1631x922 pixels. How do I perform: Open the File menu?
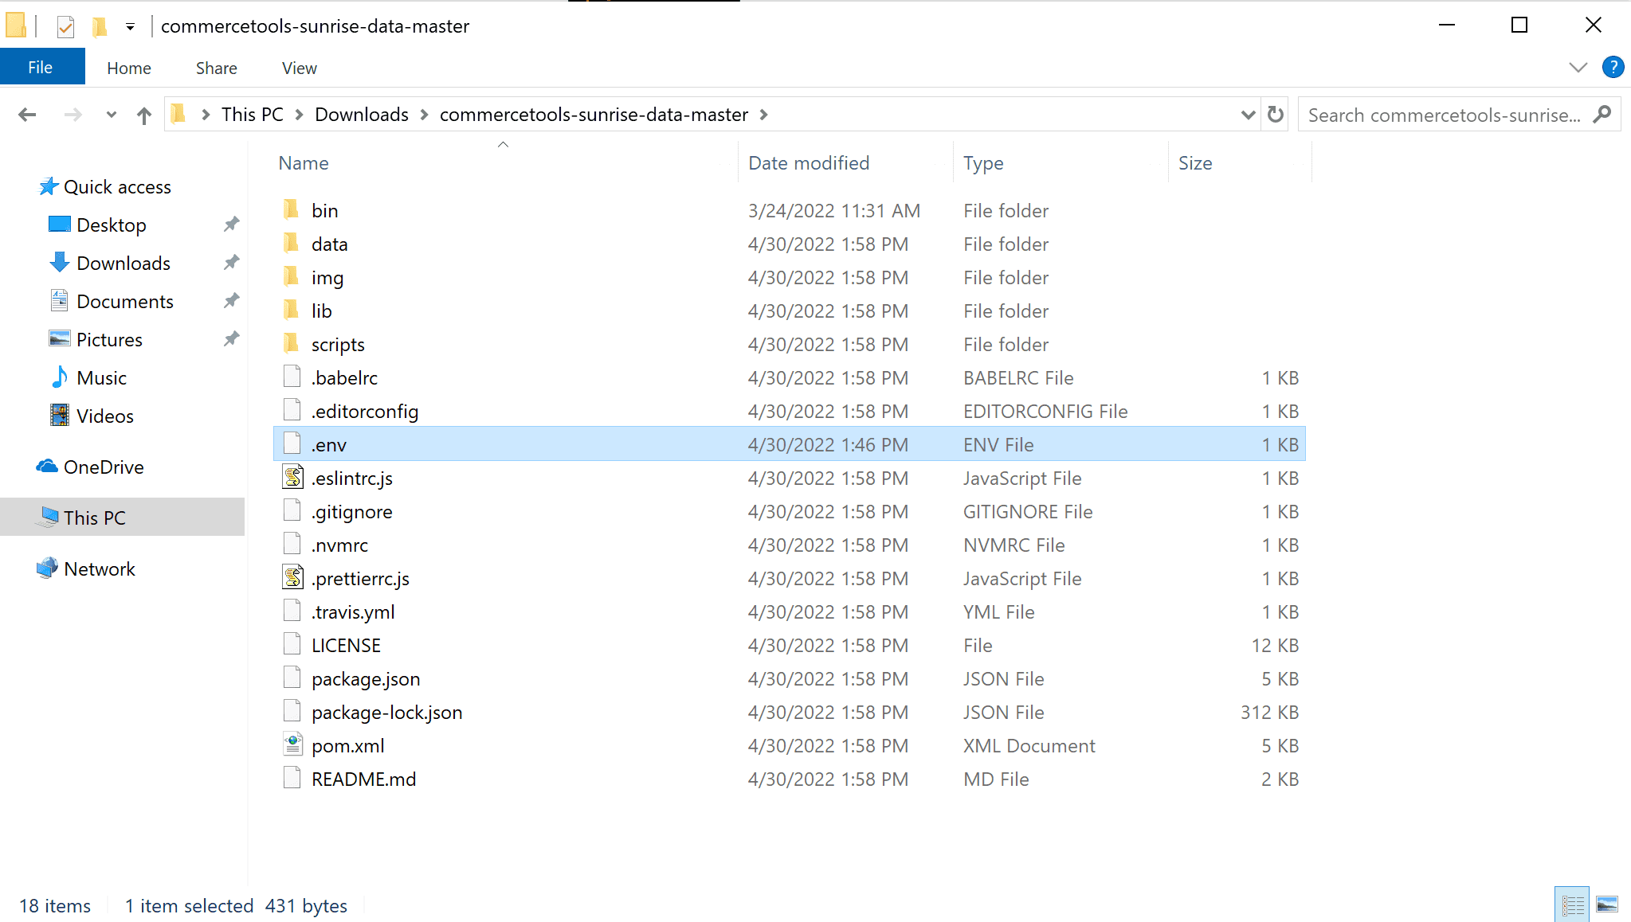tap(41, 68)
